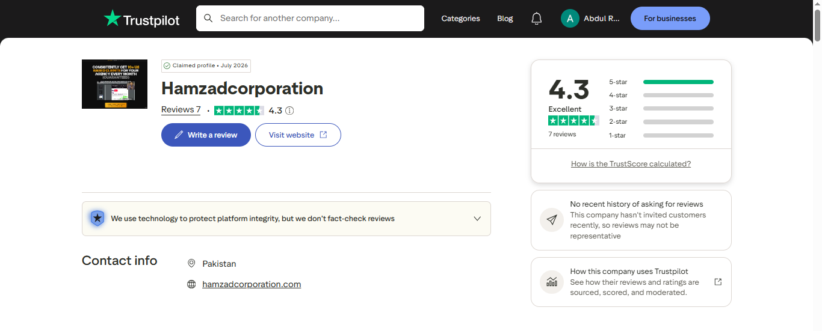Image resolution: width=822 pixels, height=331 pixels.
Task: Click the star rating next to Reviews 7
Action: coord(239,111)
